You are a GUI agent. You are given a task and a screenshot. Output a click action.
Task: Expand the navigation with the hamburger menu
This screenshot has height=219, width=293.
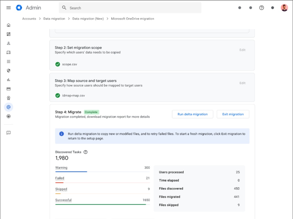[9, 8]
